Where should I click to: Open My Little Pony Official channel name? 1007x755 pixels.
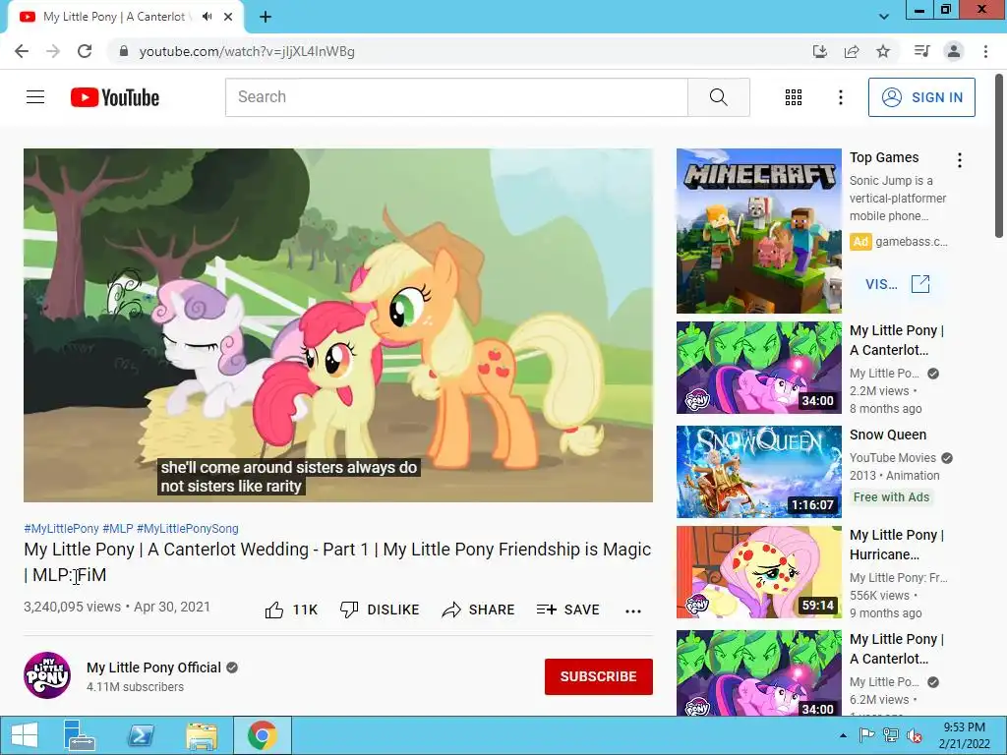point(153,668)
